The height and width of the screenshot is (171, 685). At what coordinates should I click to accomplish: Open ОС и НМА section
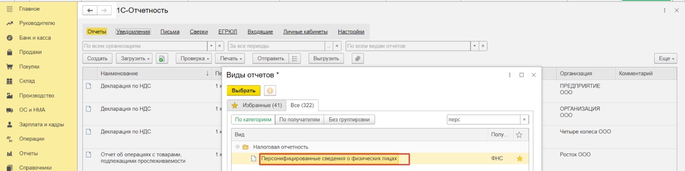tap(32, 110)
